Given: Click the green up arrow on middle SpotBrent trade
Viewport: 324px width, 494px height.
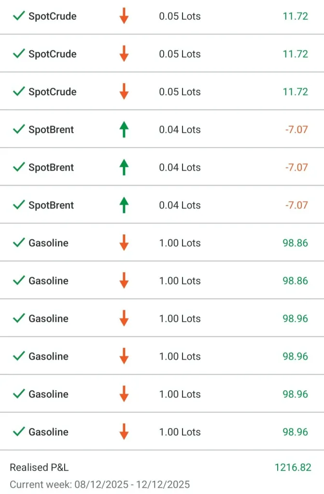Looking at the screenshot, I should click(x=124, y=167).
